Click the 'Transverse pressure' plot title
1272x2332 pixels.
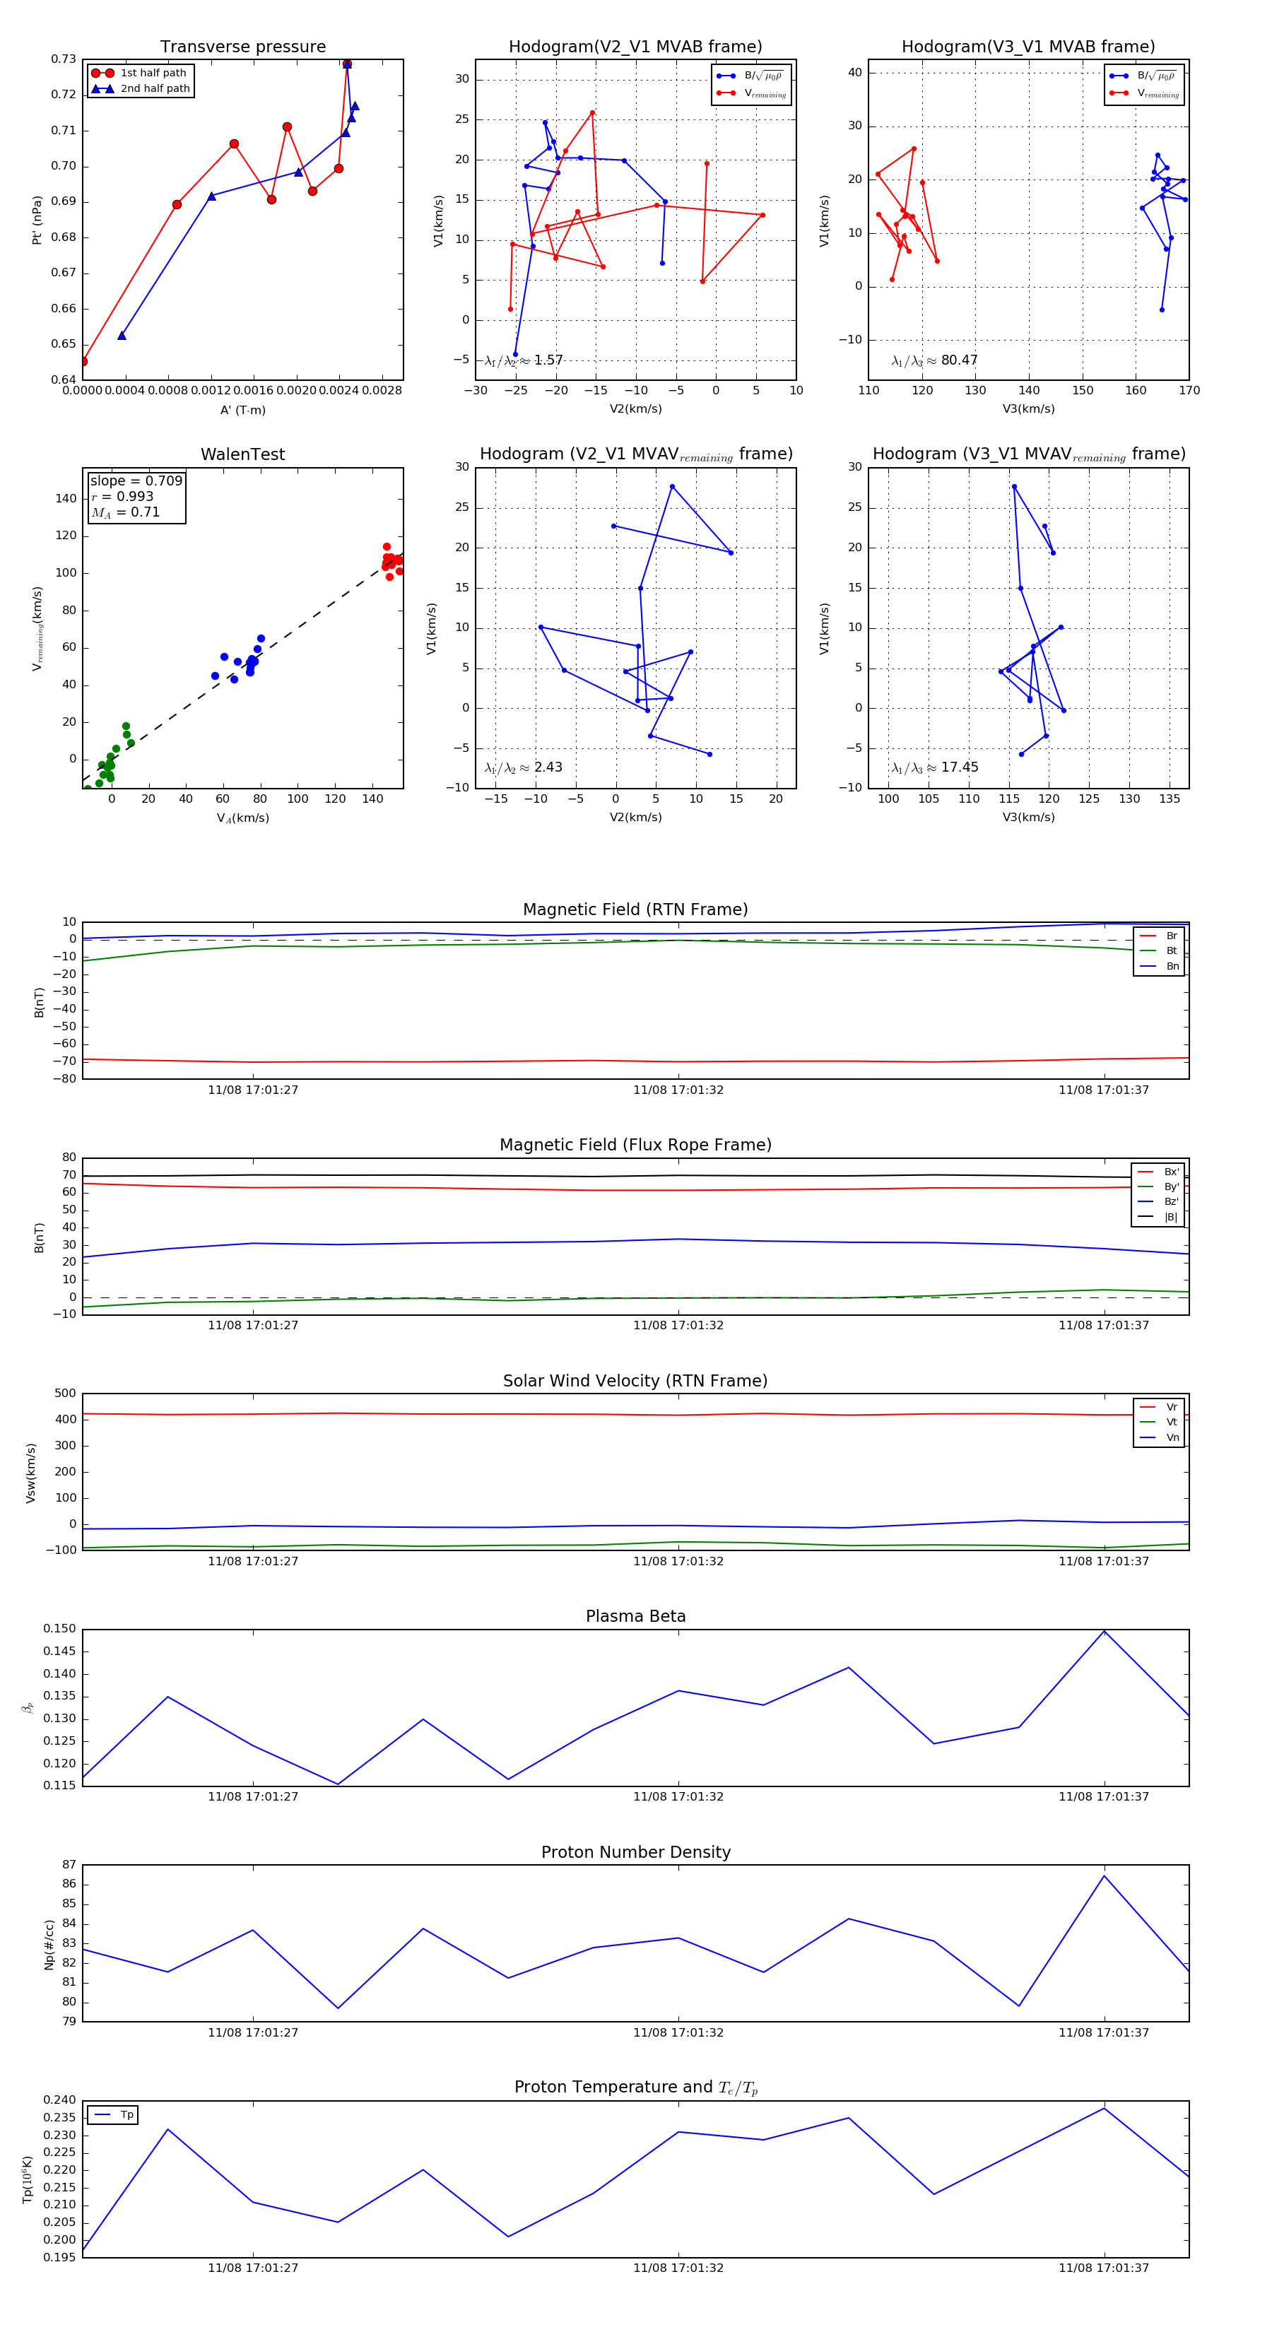[242, 47]
